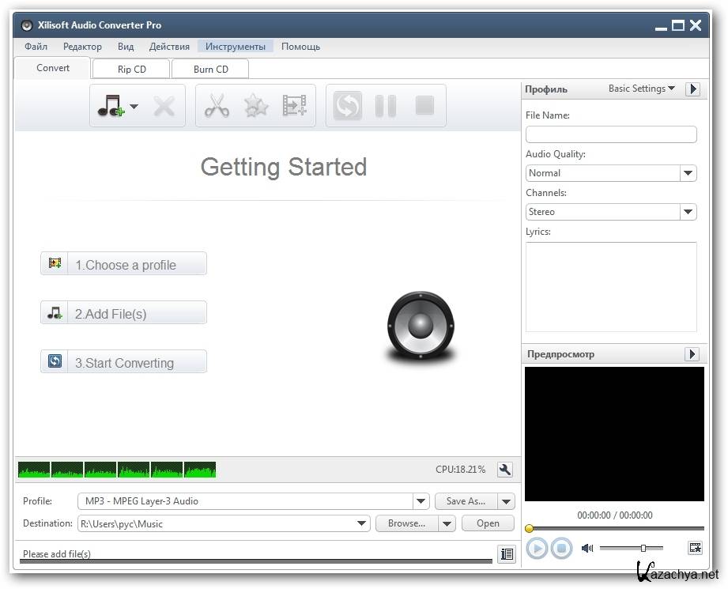Screen dimensions: 728x589
Task: Click the star Effects icon in toolbar
Action: pos(255,106)
